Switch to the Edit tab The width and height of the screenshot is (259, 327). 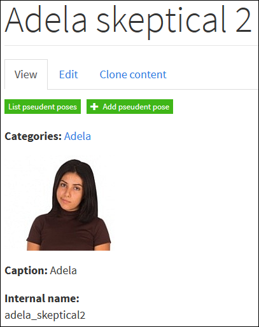click(x=69, y=74)
